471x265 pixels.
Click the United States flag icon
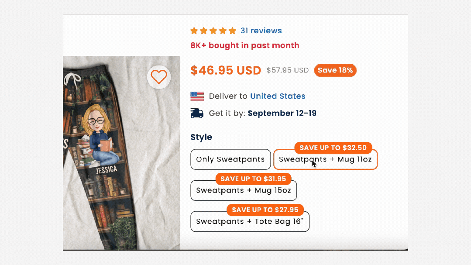(x=197, y=96)
